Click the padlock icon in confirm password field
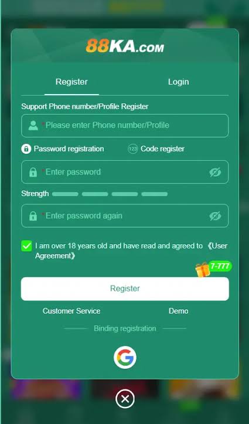This screenshot has height=424, width=249. tap(33, 216)
